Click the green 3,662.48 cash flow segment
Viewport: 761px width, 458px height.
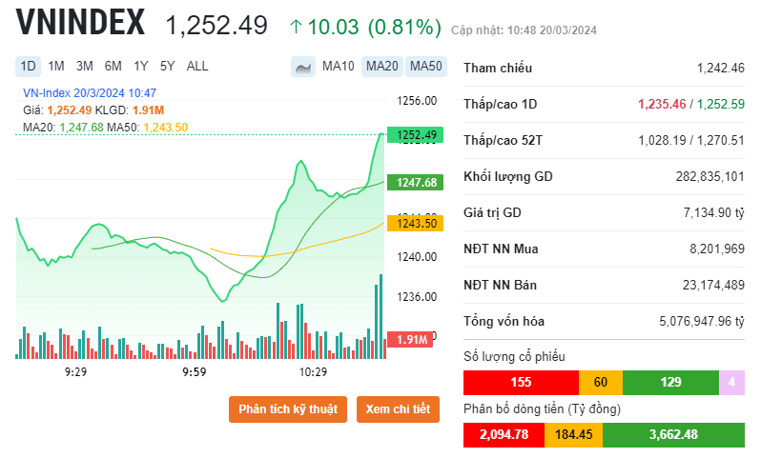(673, 435)
